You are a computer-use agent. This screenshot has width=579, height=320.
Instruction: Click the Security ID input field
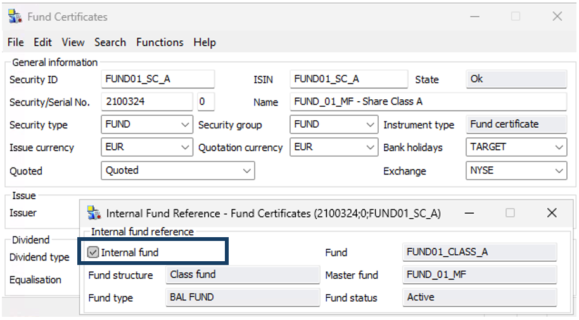158,79
